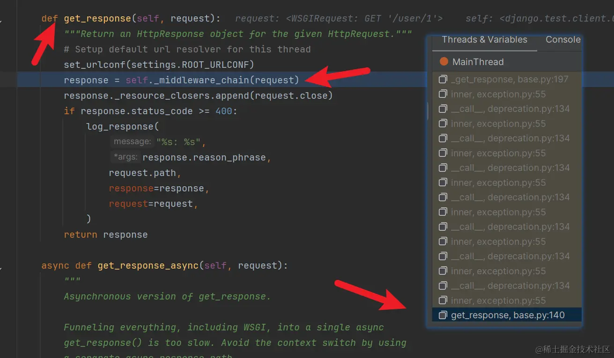Click the request=request, keyword argument
This screenshot has width=614, height=358.
click(154, 204)
